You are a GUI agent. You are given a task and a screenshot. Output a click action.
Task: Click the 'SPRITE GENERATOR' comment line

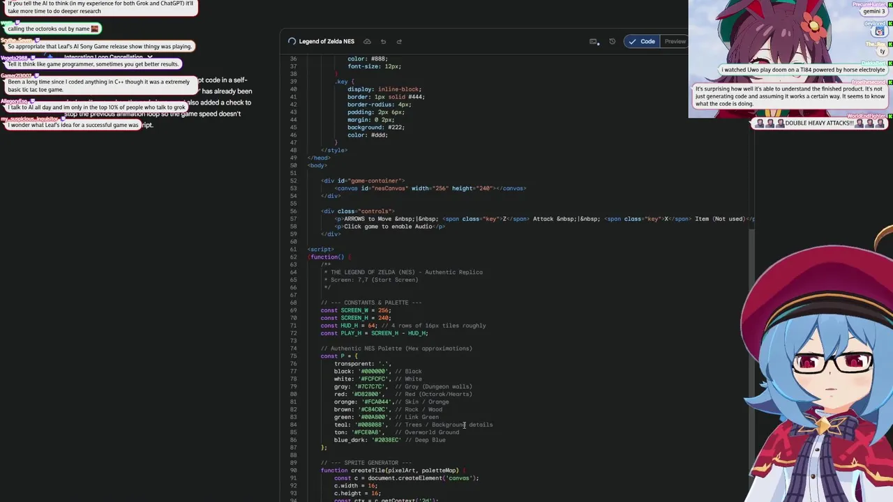click(x=366, y=462)
